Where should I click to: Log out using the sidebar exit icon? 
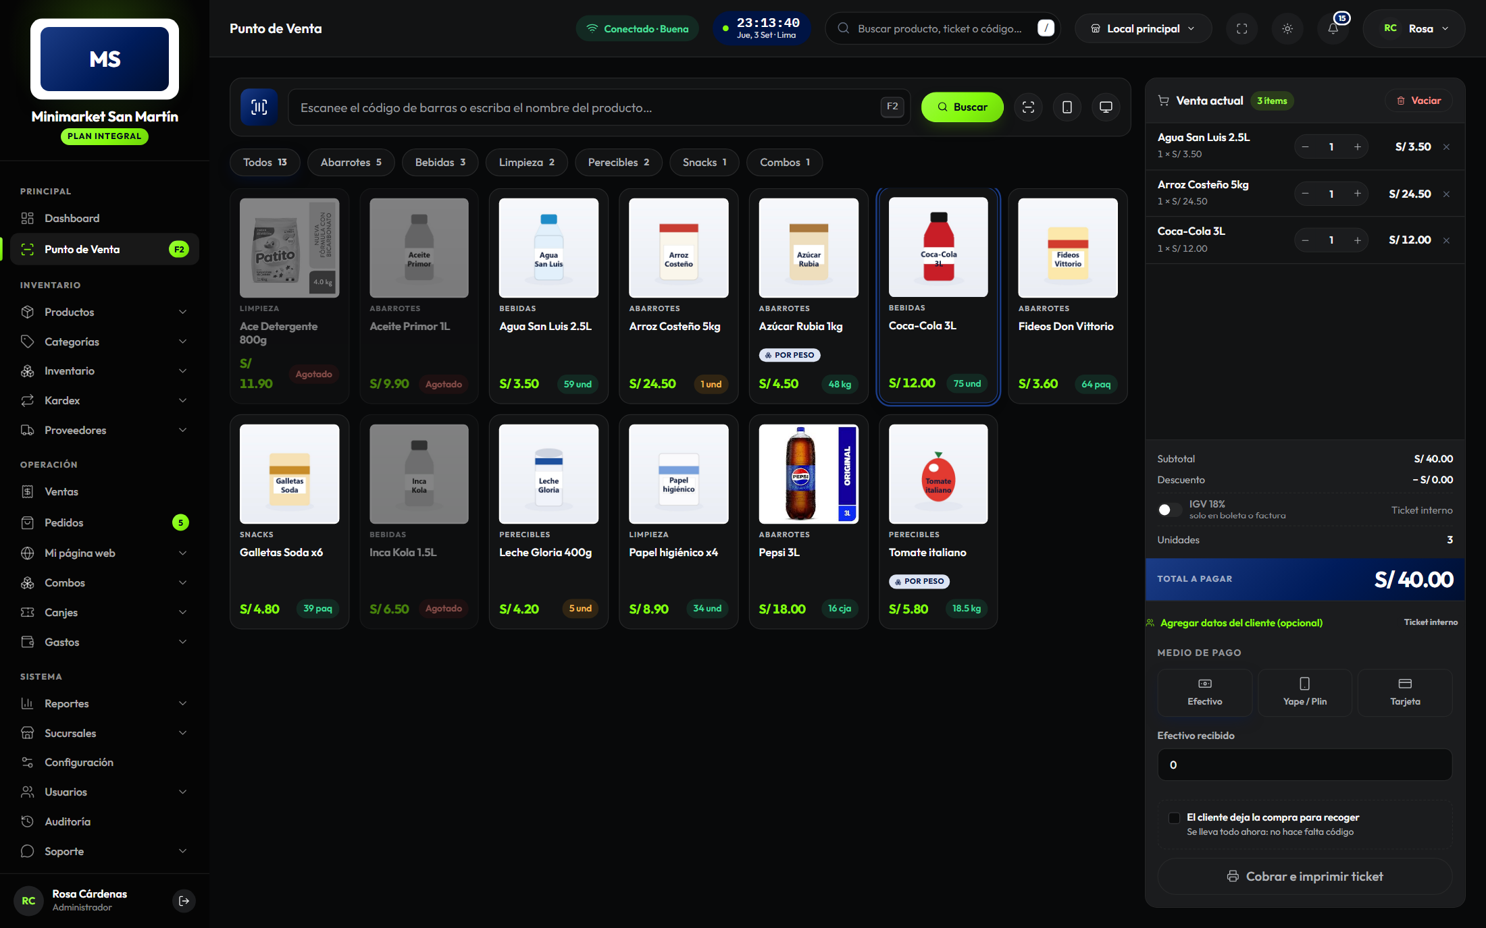coord(184,900)
